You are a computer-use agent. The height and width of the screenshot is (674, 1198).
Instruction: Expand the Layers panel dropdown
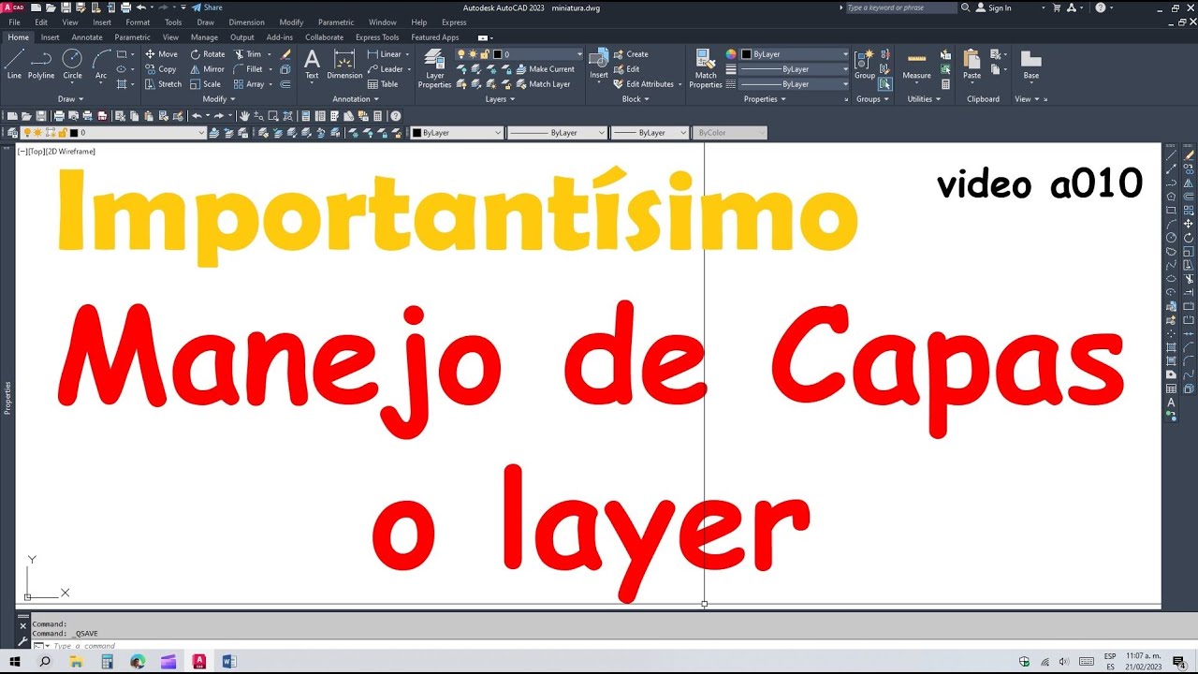tap(500, 98)
